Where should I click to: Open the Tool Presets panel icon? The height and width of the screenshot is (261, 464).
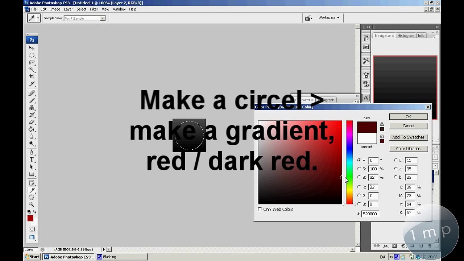click(x=366, y=61)
